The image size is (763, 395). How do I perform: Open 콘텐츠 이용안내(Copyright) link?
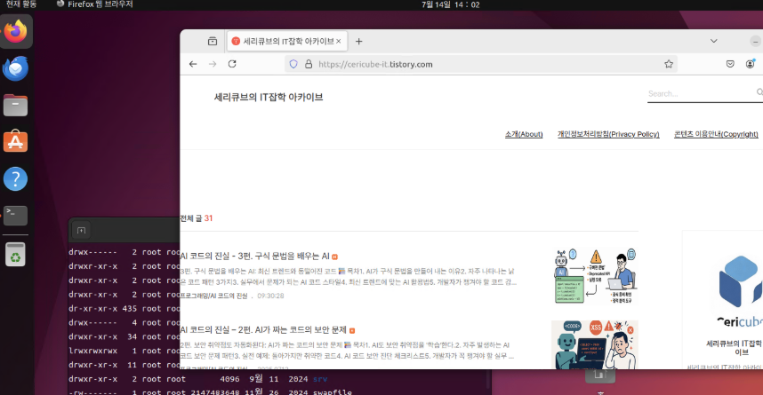[x=716, y=134]
